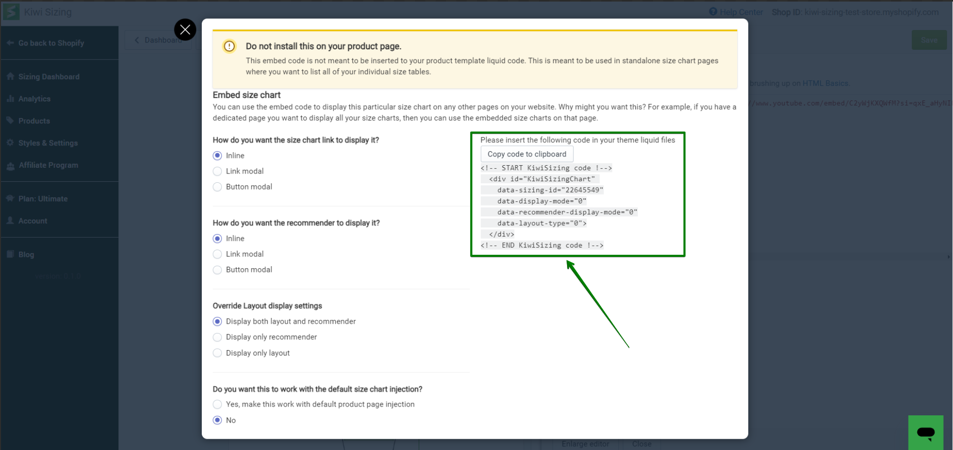This screenshot has height=450, width=953.
Task: Click the Shop ID text in header
Action: pos(855,12)
